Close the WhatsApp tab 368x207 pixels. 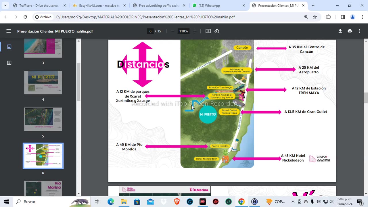[244, 5]
